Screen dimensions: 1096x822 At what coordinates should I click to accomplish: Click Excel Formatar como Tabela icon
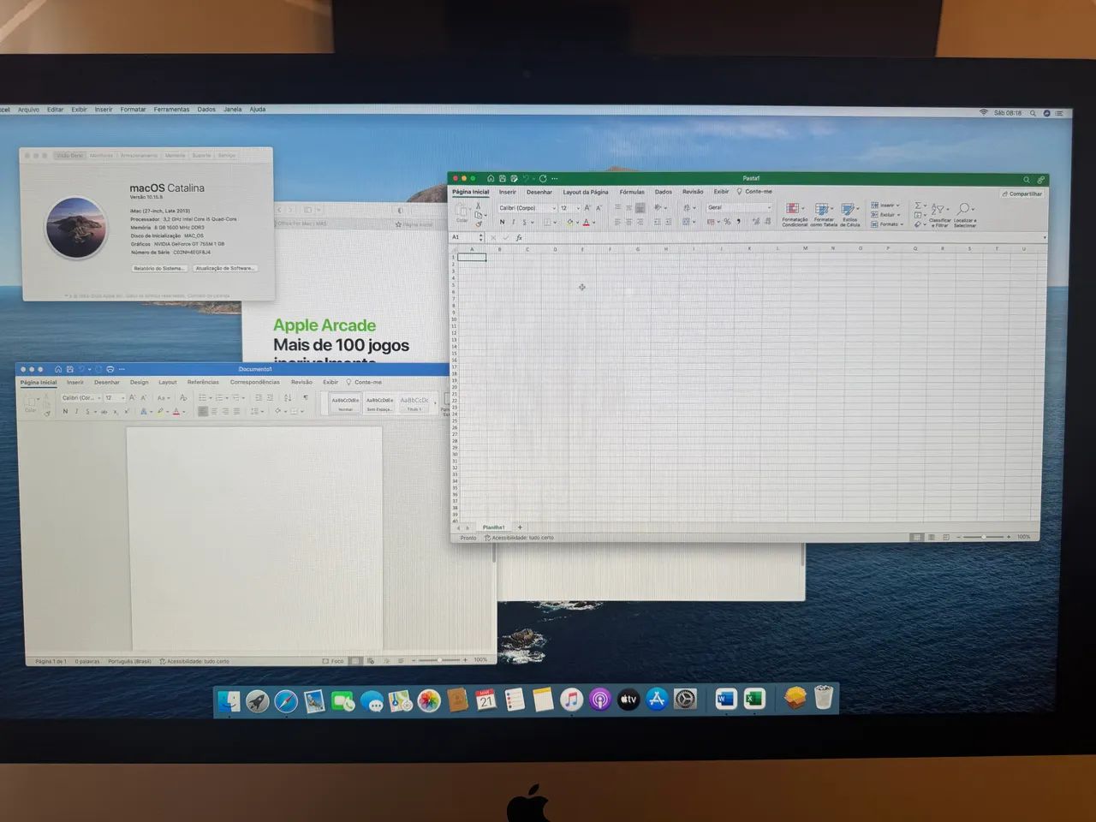[x=822, y=209]
